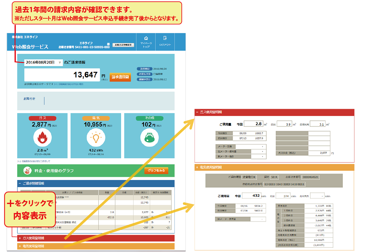Click the 振替予定日 label pill
The image size is (368, 252).
(145, 79)
